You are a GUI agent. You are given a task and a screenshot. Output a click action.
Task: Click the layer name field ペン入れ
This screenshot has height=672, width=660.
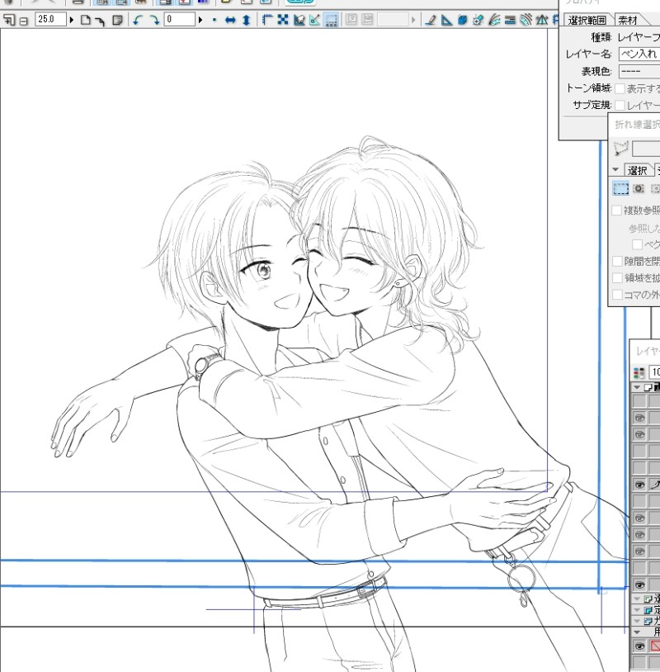point(639,54)
